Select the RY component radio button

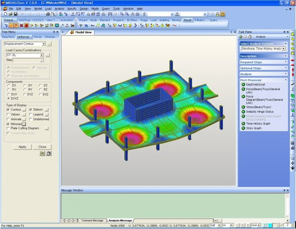tap(25, 90)
